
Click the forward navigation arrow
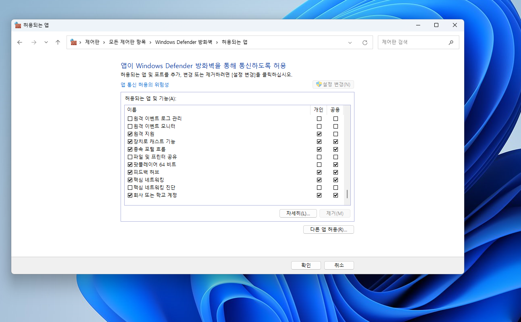pos(34,42)
